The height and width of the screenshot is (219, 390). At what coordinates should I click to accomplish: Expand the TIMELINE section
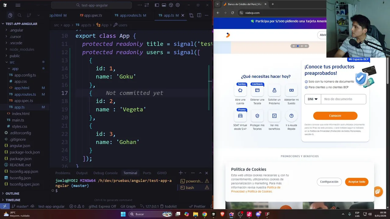13,200
